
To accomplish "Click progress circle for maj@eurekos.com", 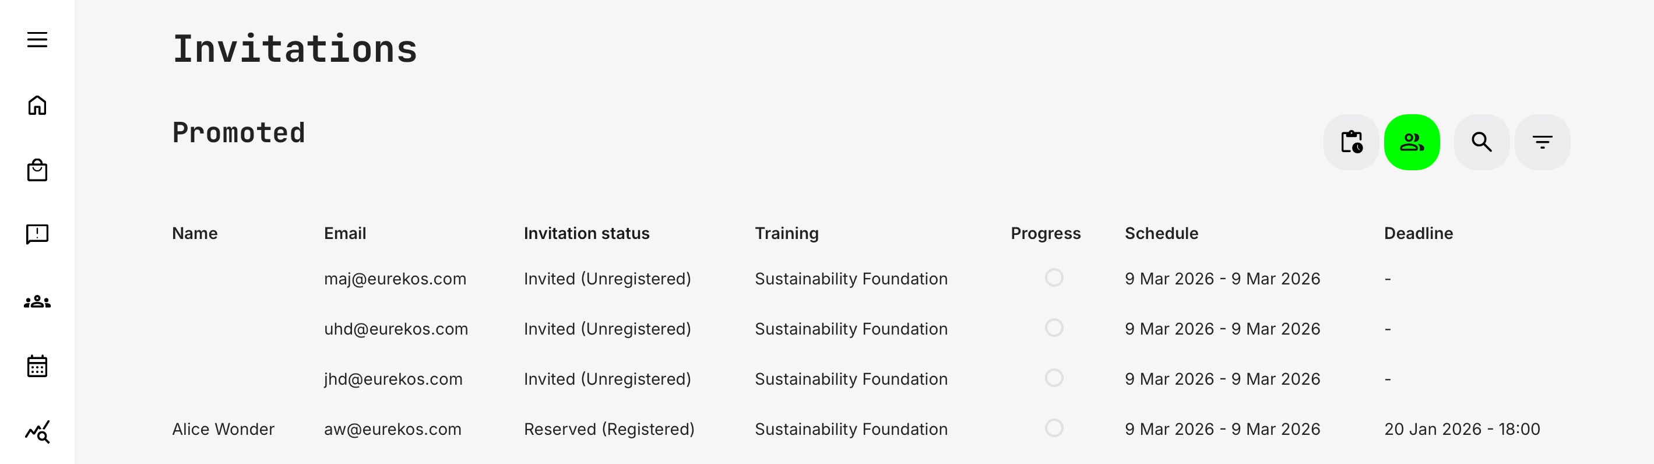I will click(x=1054, y=278).
